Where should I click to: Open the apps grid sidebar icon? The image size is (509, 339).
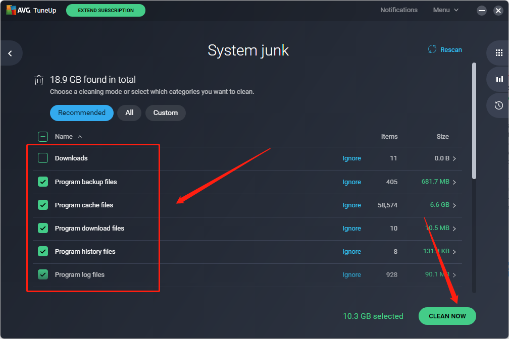[499, 53]
